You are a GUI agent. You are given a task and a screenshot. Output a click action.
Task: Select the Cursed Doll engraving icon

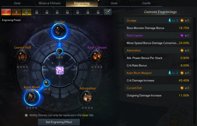[x=22, y=56]
